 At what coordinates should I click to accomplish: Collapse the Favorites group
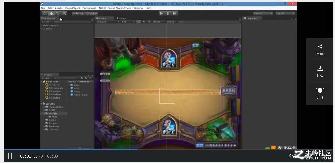[41, 81]
